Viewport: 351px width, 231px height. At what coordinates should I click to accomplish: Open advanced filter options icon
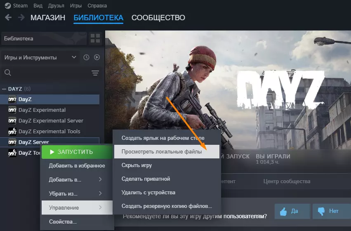click(95, 73)
